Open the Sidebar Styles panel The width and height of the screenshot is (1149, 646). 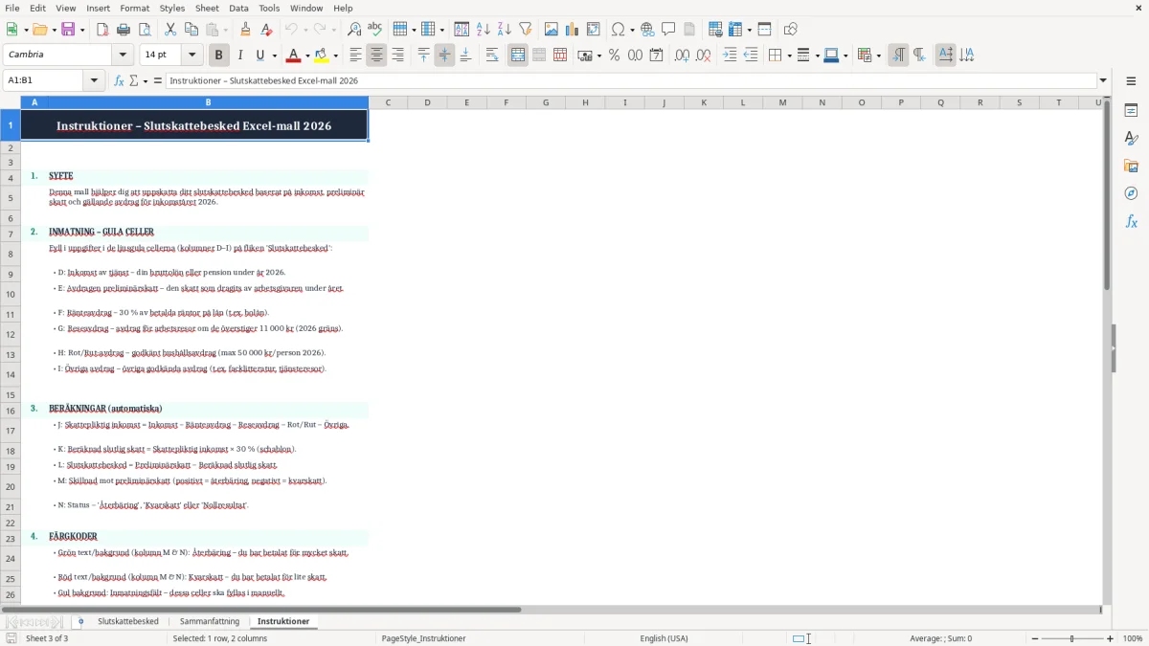[1131, 138]
